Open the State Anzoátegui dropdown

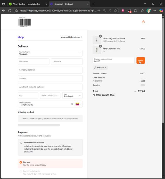point(72,95)
